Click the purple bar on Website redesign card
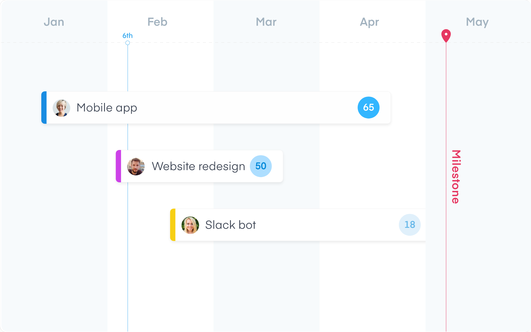This screenshot has height=332, width=531. (119, 166)
